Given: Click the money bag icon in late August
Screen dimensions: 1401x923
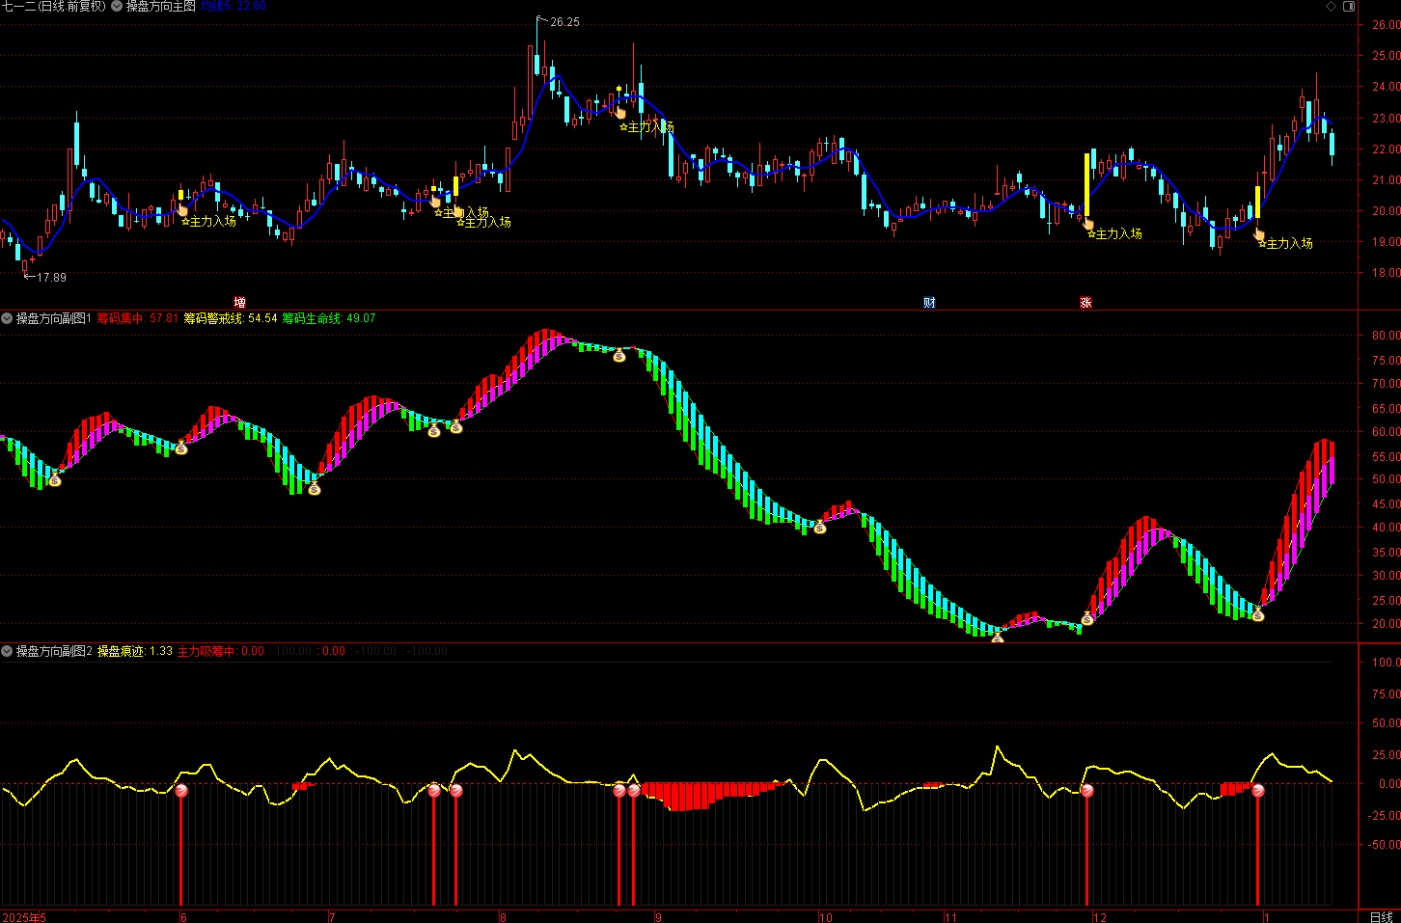Looking at the screenshot, I should point(619,356).
